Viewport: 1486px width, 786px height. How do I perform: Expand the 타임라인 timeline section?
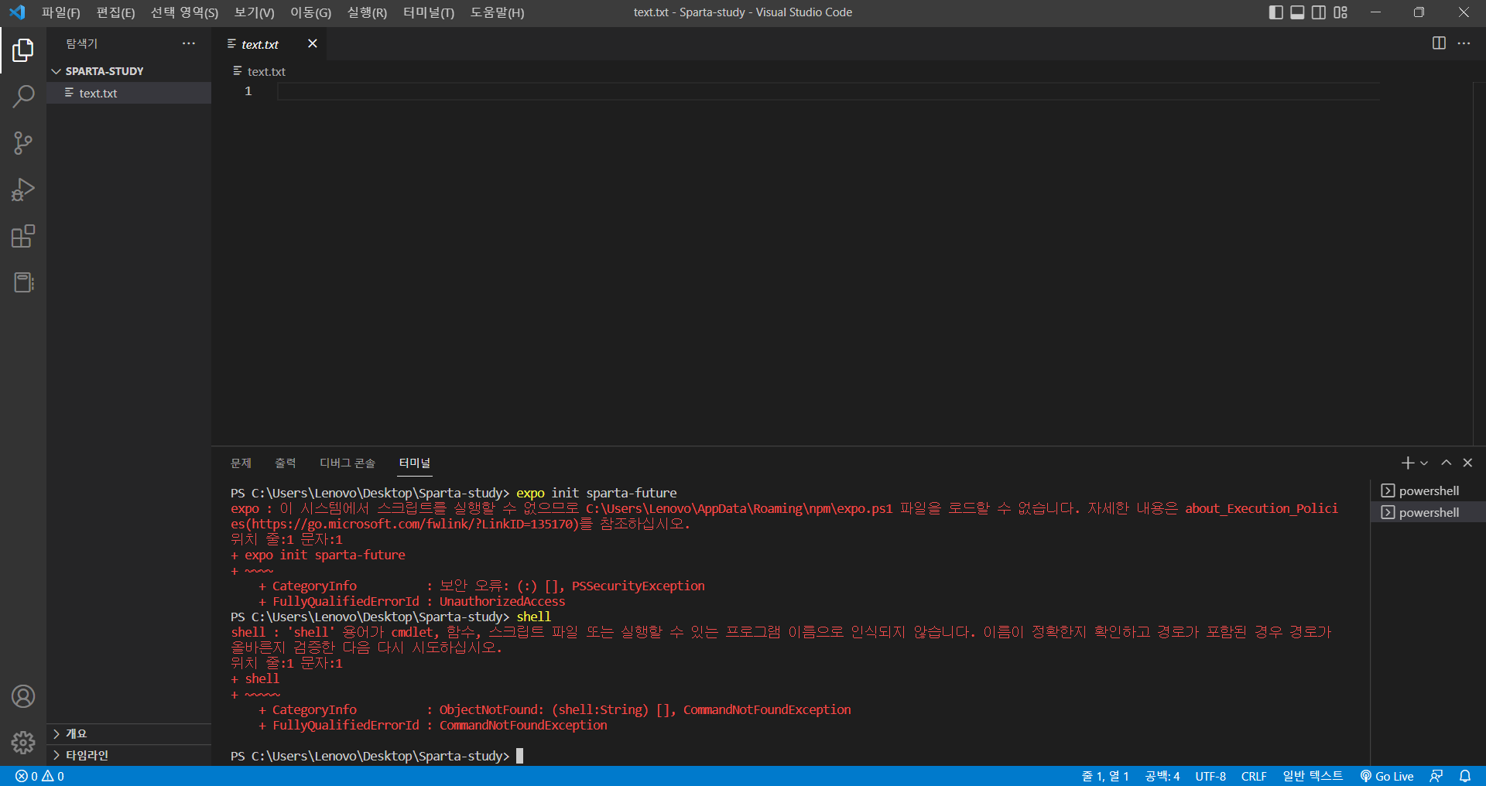(128, 755)
